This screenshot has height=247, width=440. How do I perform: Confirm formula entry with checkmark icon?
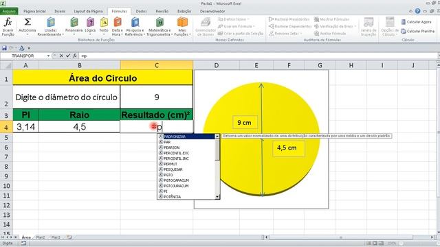click(68, 56)
